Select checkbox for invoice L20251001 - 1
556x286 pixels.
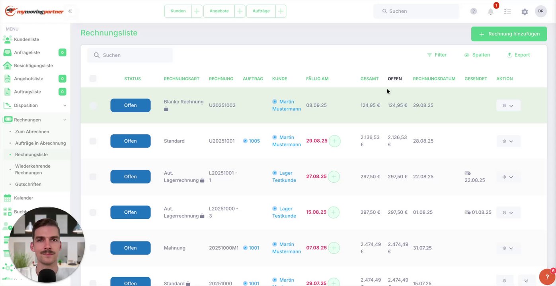93,177
